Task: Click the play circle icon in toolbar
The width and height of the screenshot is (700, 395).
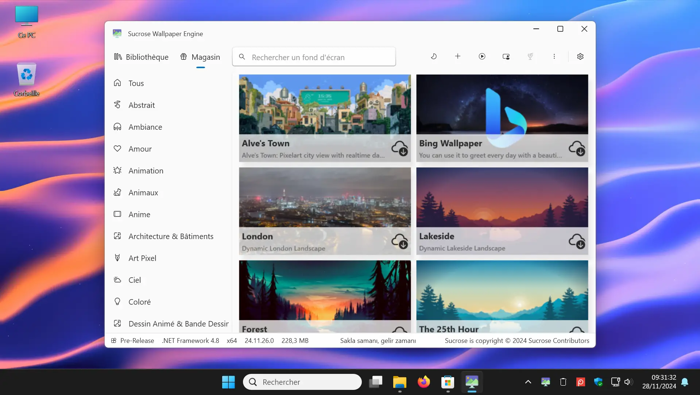Action: click(x=482, y=56)
